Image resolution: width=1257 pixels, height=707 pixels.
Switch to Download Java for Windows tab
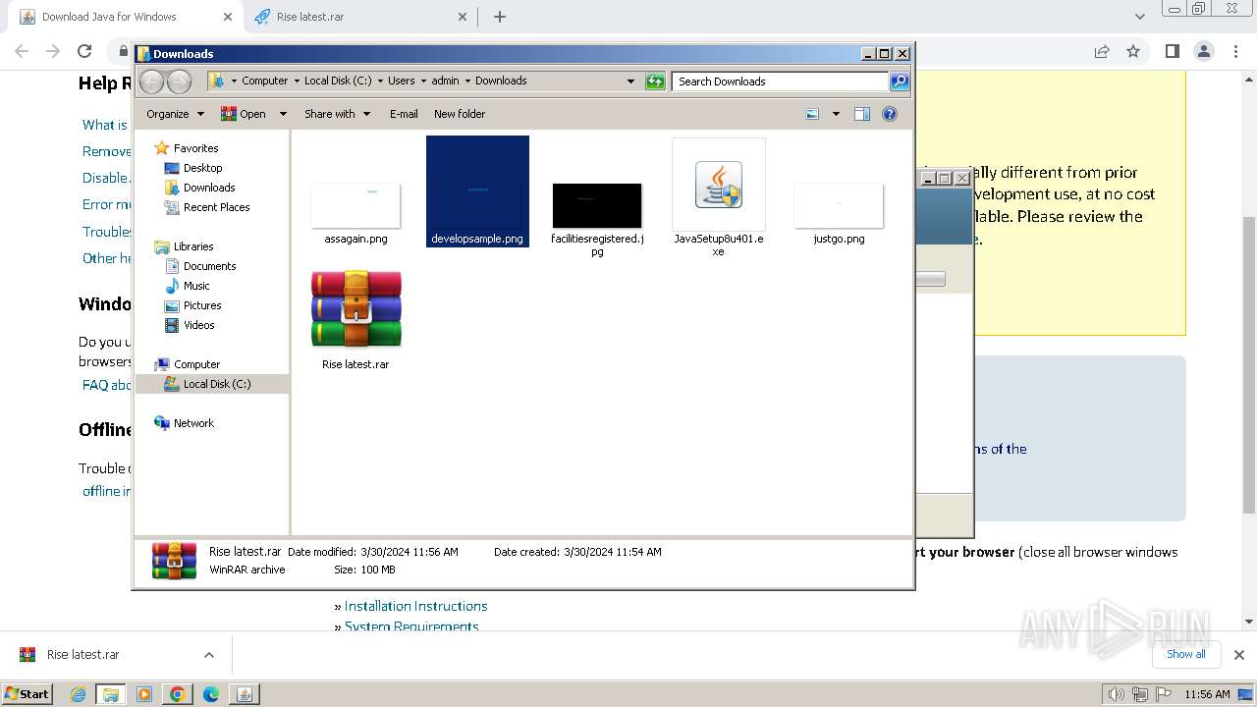[x=121, y=17]
